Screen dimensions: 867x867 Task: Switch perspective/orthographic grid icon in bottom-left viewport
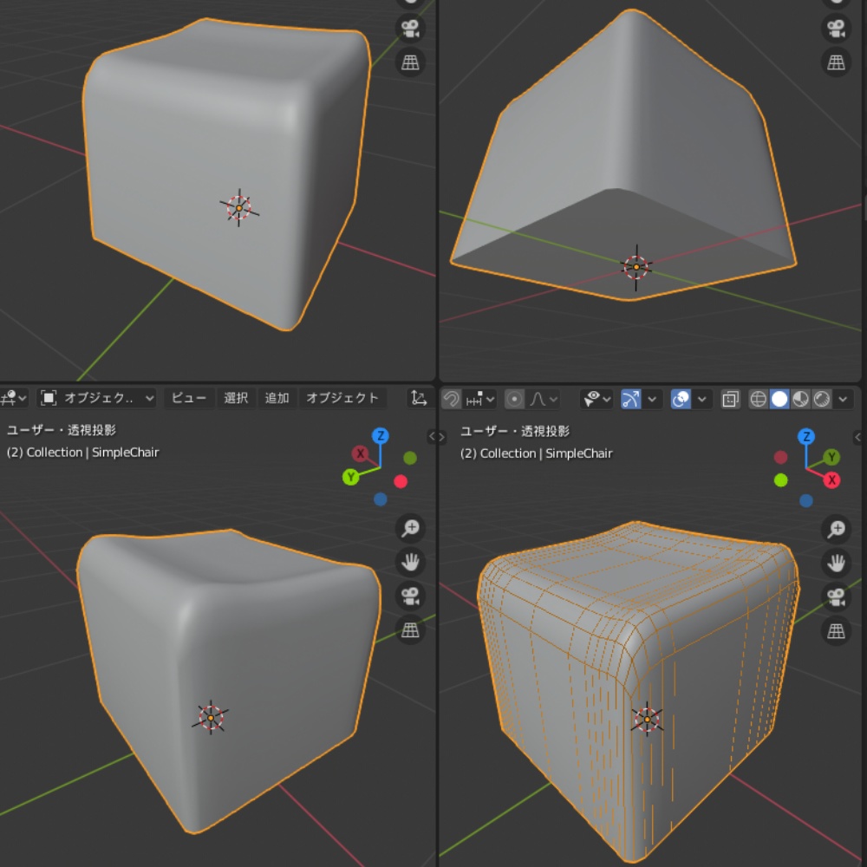click(x=410, y=629)
